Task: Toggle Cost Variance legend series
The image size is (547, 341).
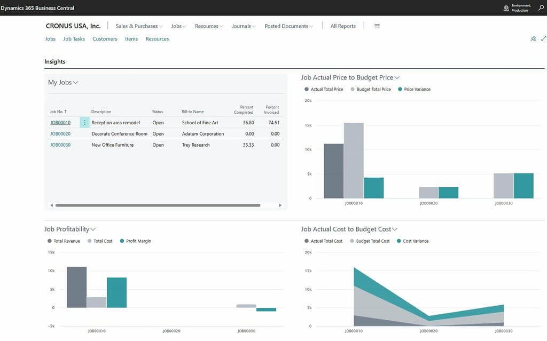Action: pyautogui.click(x=413, y=241)
